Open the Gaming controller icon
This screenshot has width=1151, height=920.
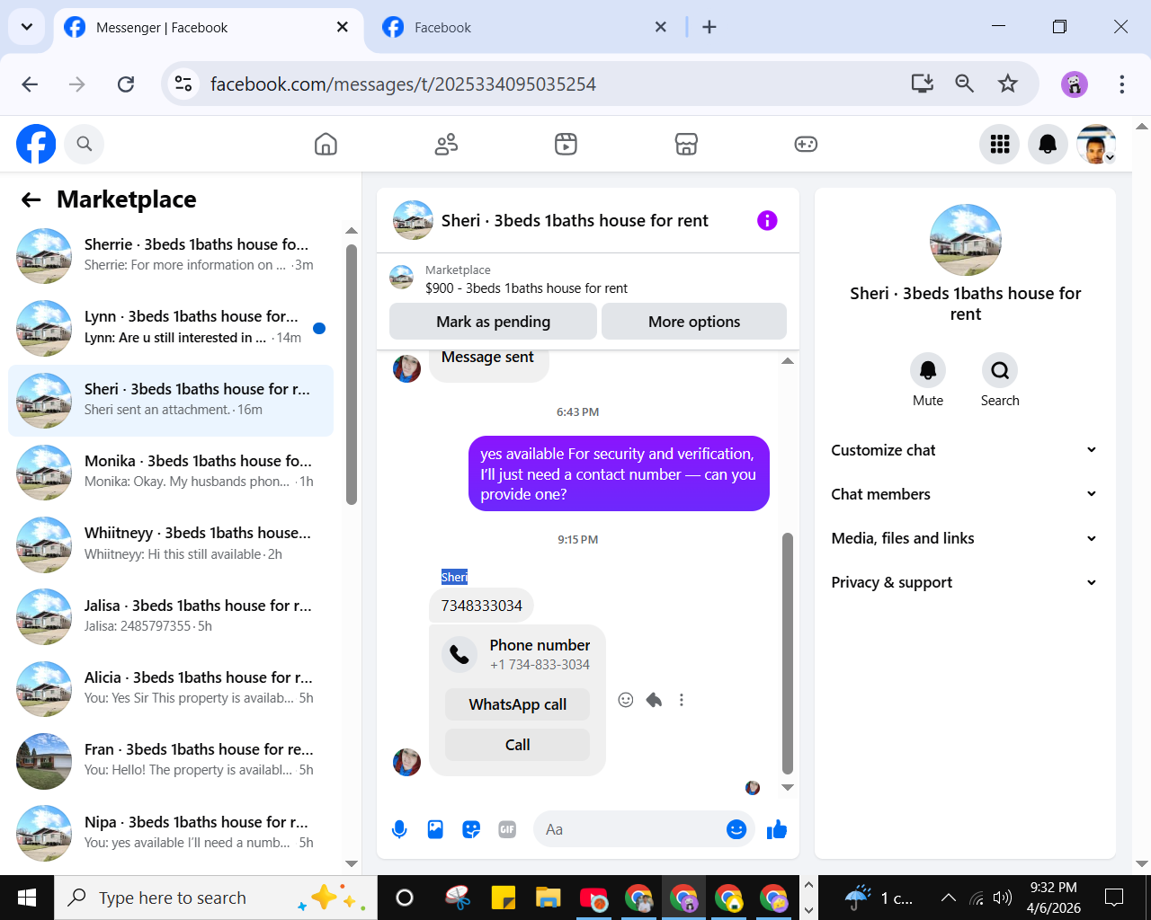click(x=806, y=144)
